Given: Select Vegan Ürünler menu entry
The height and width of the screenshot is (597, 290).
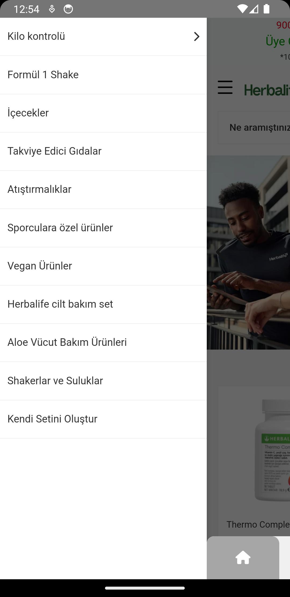Looking at the screenshot, I should click(x=103, y=266).
